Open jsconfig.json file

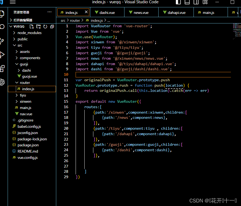32,133
